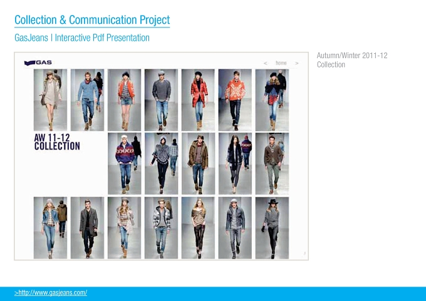Open photo of man in grey sweater, flat cap
Screen dimensions: 426x301
(x=161, y=100)
